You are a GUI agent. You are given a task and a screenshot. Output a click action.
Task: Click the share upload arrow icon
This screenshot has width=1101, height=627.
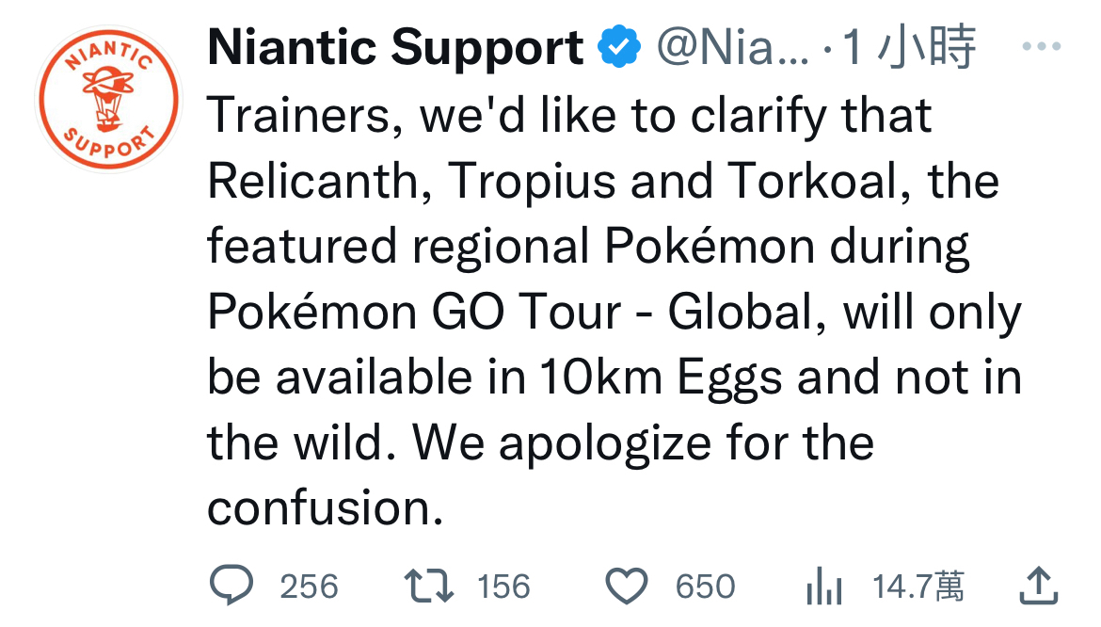pyautogui.click(x=1039, y=585)
